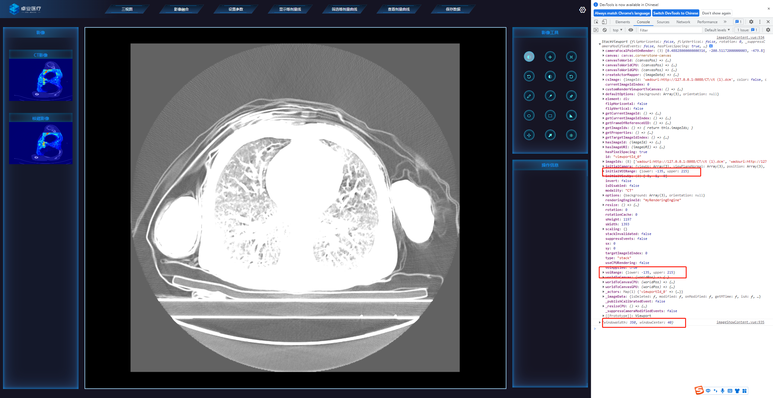Choose the ellipse ROI tool
This screenshot has width=773, height=398.
click(x=529, y=116)
